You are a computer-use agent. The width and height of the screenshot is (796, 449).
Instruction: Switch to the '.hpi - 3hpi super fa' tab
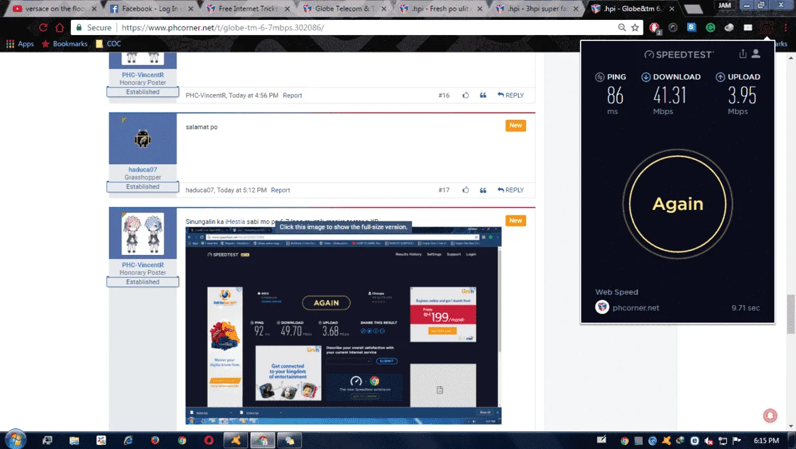(x=537, y=9)
